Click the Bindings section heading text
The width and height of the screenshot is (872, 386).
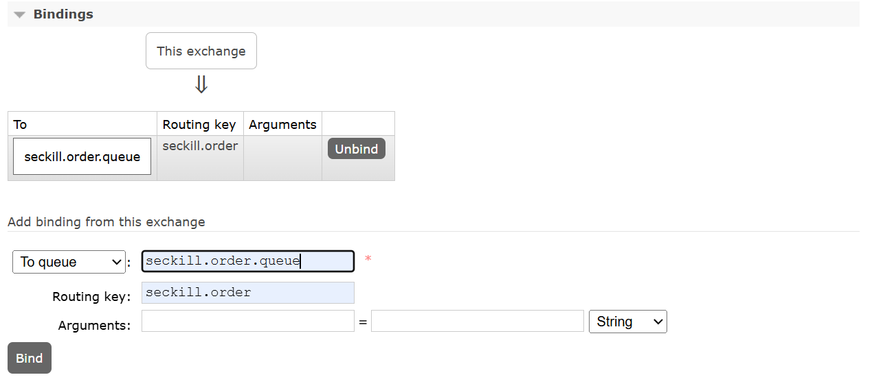63,14
